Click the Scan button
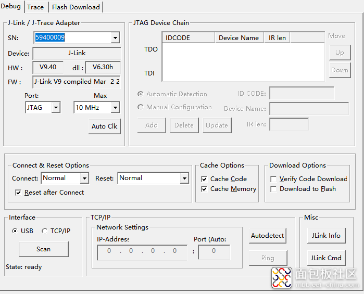The height and width of the screenshot is (294, 364). [44, 249]
